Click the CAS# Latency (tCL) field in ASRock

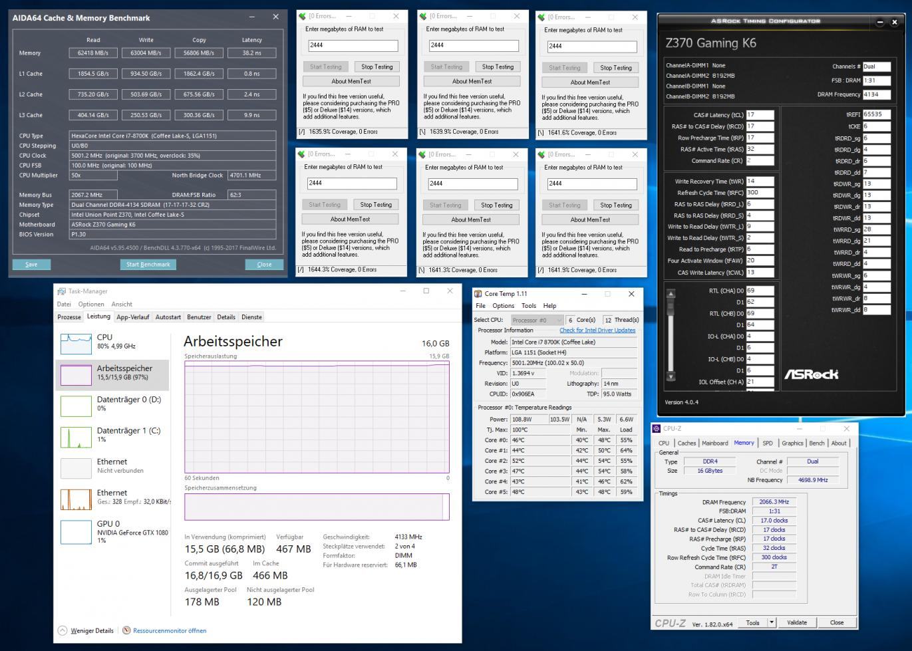pos(760,115)
